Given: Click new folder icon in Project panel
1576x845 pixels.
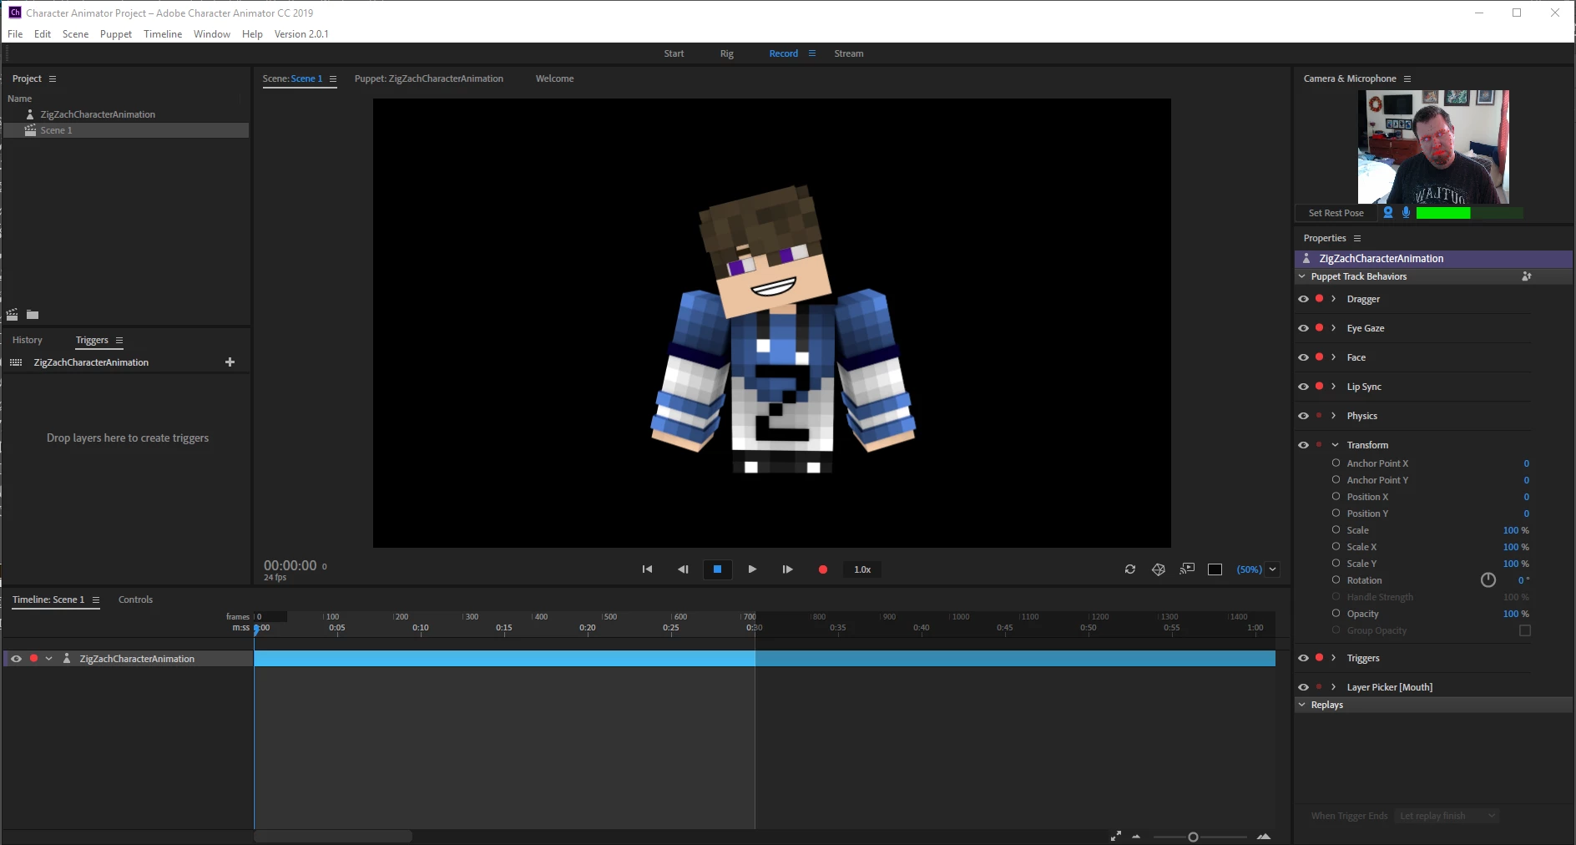Looking at the screenshot, I should tap(33, 315).
